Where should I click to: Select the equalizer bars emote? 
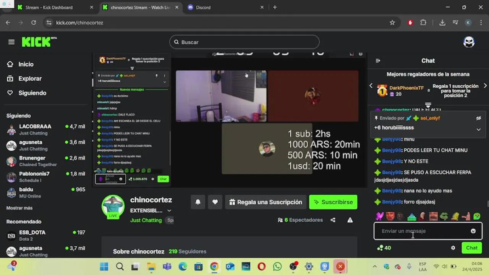411,217
